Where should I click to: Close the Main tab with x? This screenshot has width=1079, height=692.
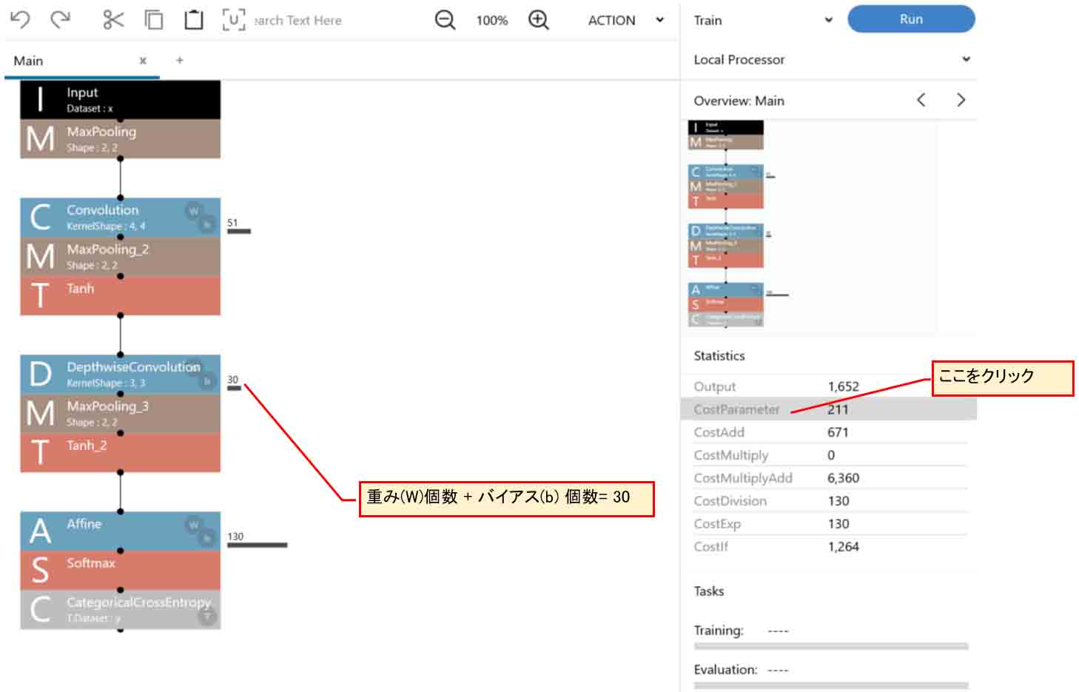(143, 61)
